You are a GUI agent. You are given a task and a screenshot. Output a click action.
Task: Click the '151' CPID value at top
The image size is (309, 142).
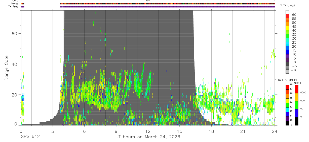pos(148,1)
